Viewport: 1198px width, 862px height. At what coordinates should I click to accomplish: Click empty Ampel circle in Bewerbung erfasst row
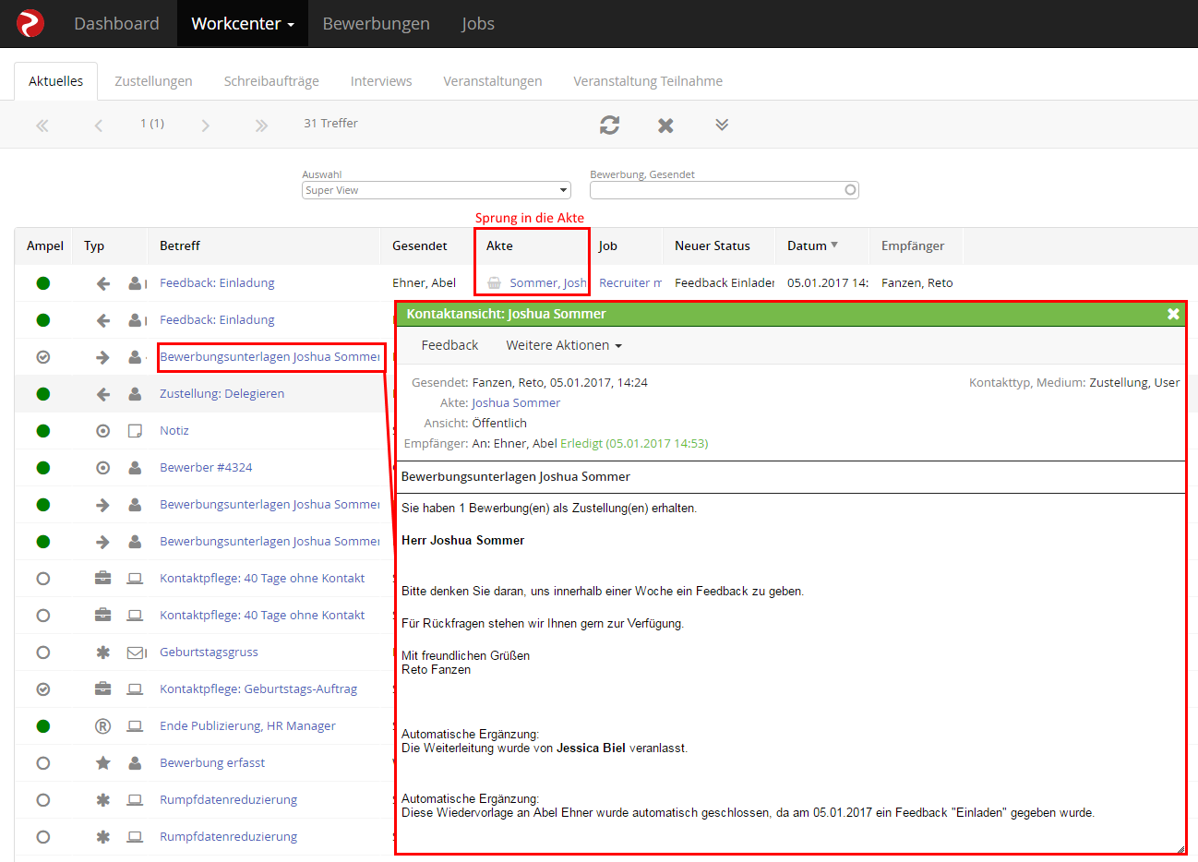point(43,763)
